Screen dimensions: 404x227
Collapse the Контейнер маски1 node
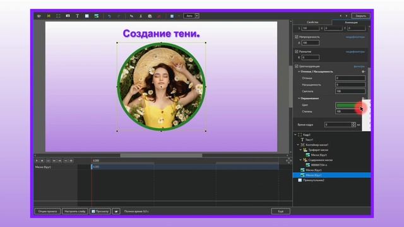298,145
